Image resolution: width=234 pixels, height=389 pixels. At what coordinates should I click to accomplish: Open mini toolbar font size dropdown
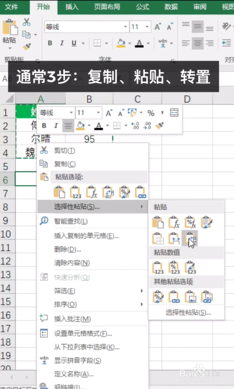pos(98,113)
